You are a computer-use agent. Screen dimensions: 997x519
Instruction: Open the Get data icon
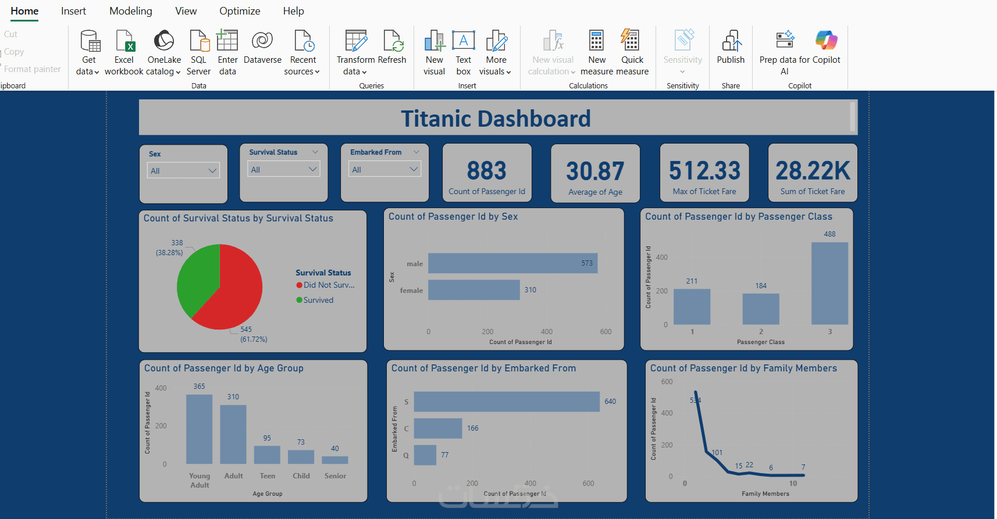coord(90,41)
